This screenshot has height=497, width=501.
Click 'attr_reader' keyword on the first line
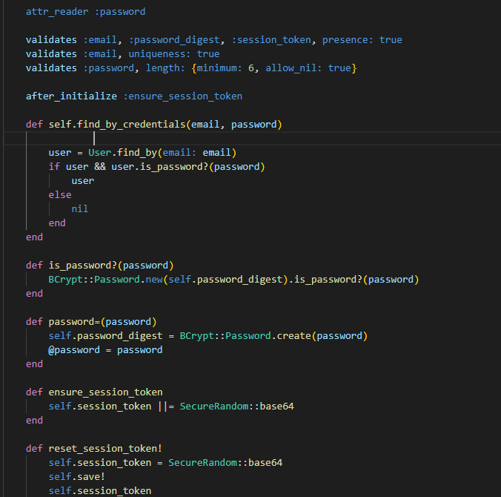click(57, 12)
